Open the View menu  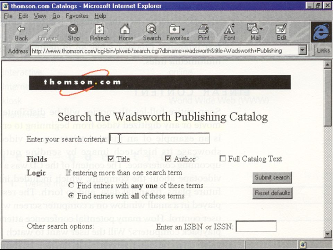(x=40, y=16)
